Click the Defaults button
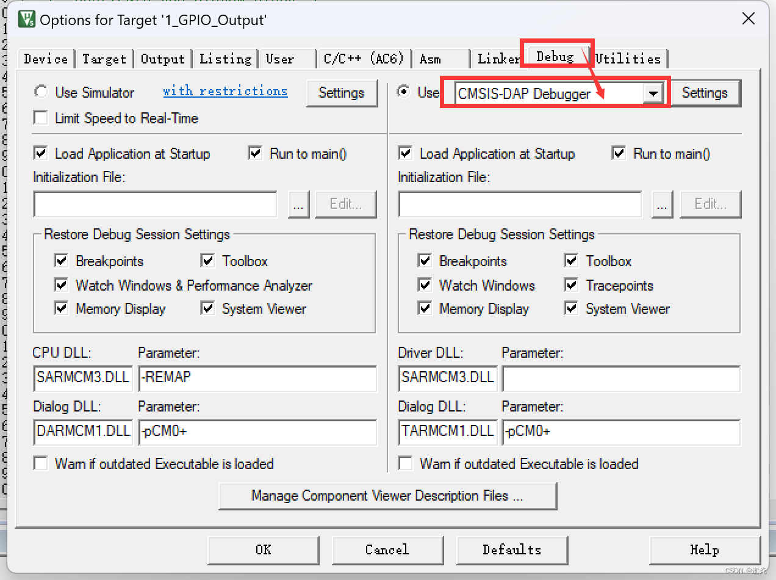This screenshot has height=580, width=776. tap(512, 549)
